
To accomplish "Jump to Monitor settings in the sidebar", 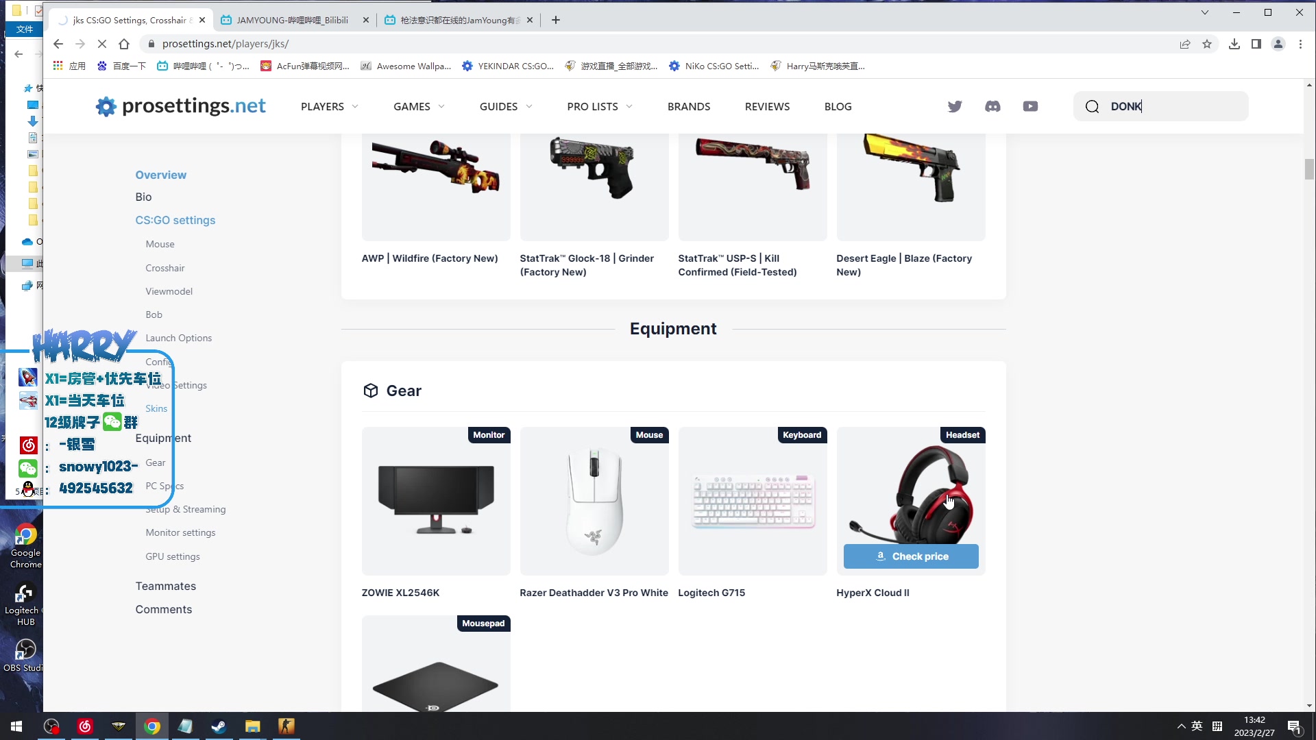I will [180, 532].
